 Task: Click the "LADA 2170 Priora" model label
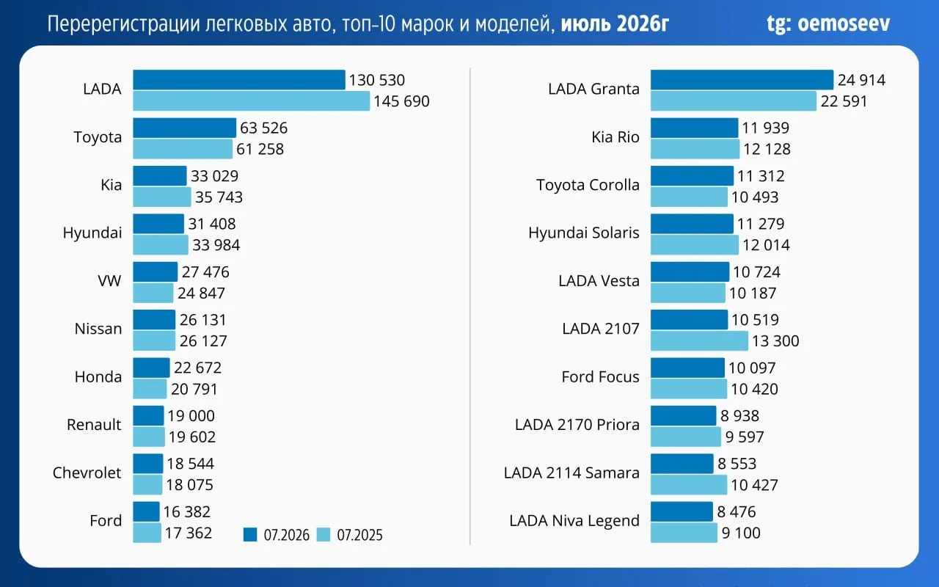pyautogui.click(x=577, y=425)
